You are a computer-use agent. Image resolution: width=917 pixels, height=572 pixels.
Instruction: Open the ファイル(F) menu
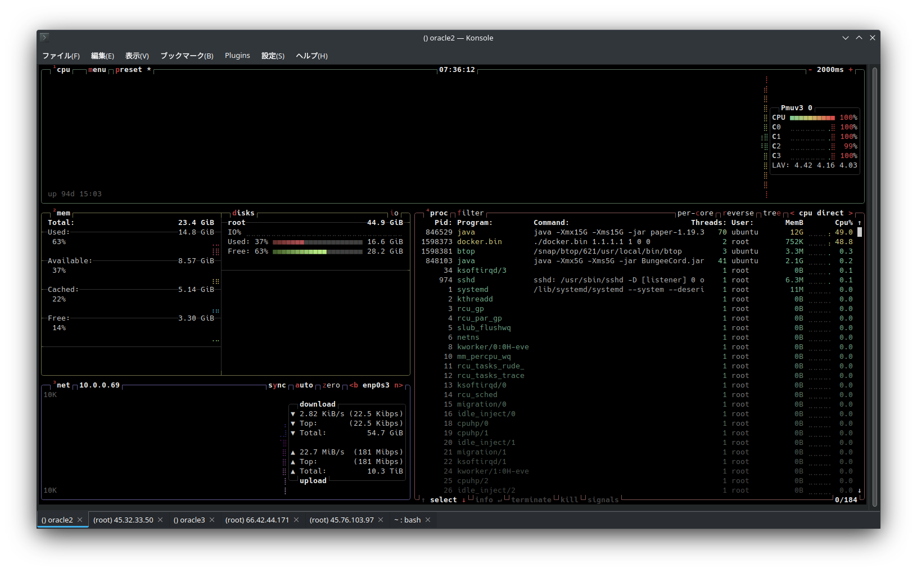pyautogui.click(x=61, y=56)
